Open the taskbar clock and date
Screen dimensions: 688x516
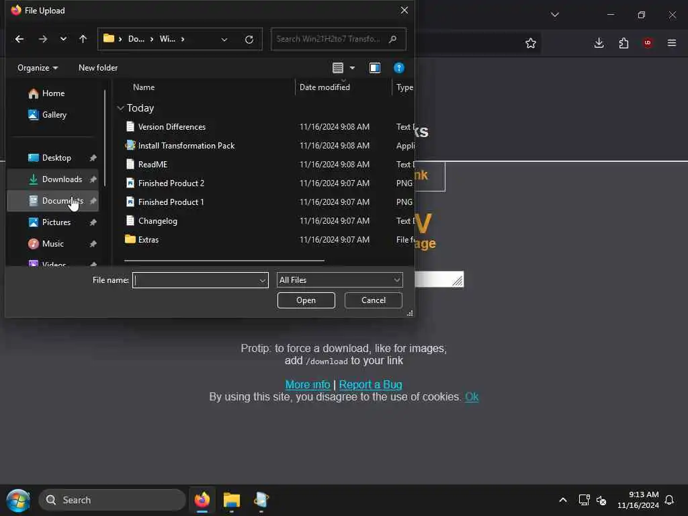[x=638, y=500]
